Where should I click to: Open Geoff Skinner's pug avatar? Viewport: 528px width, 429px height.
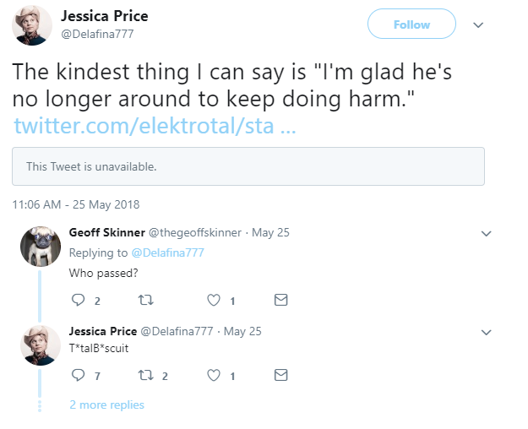40,247
